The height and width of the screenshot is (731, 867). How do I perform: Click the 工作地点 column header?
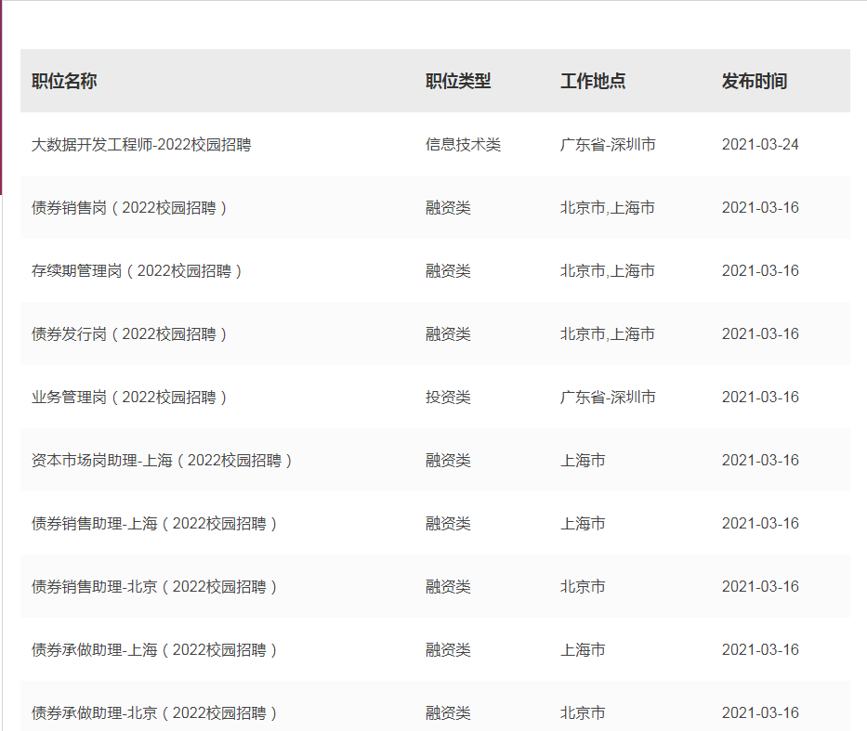point(593,82)
